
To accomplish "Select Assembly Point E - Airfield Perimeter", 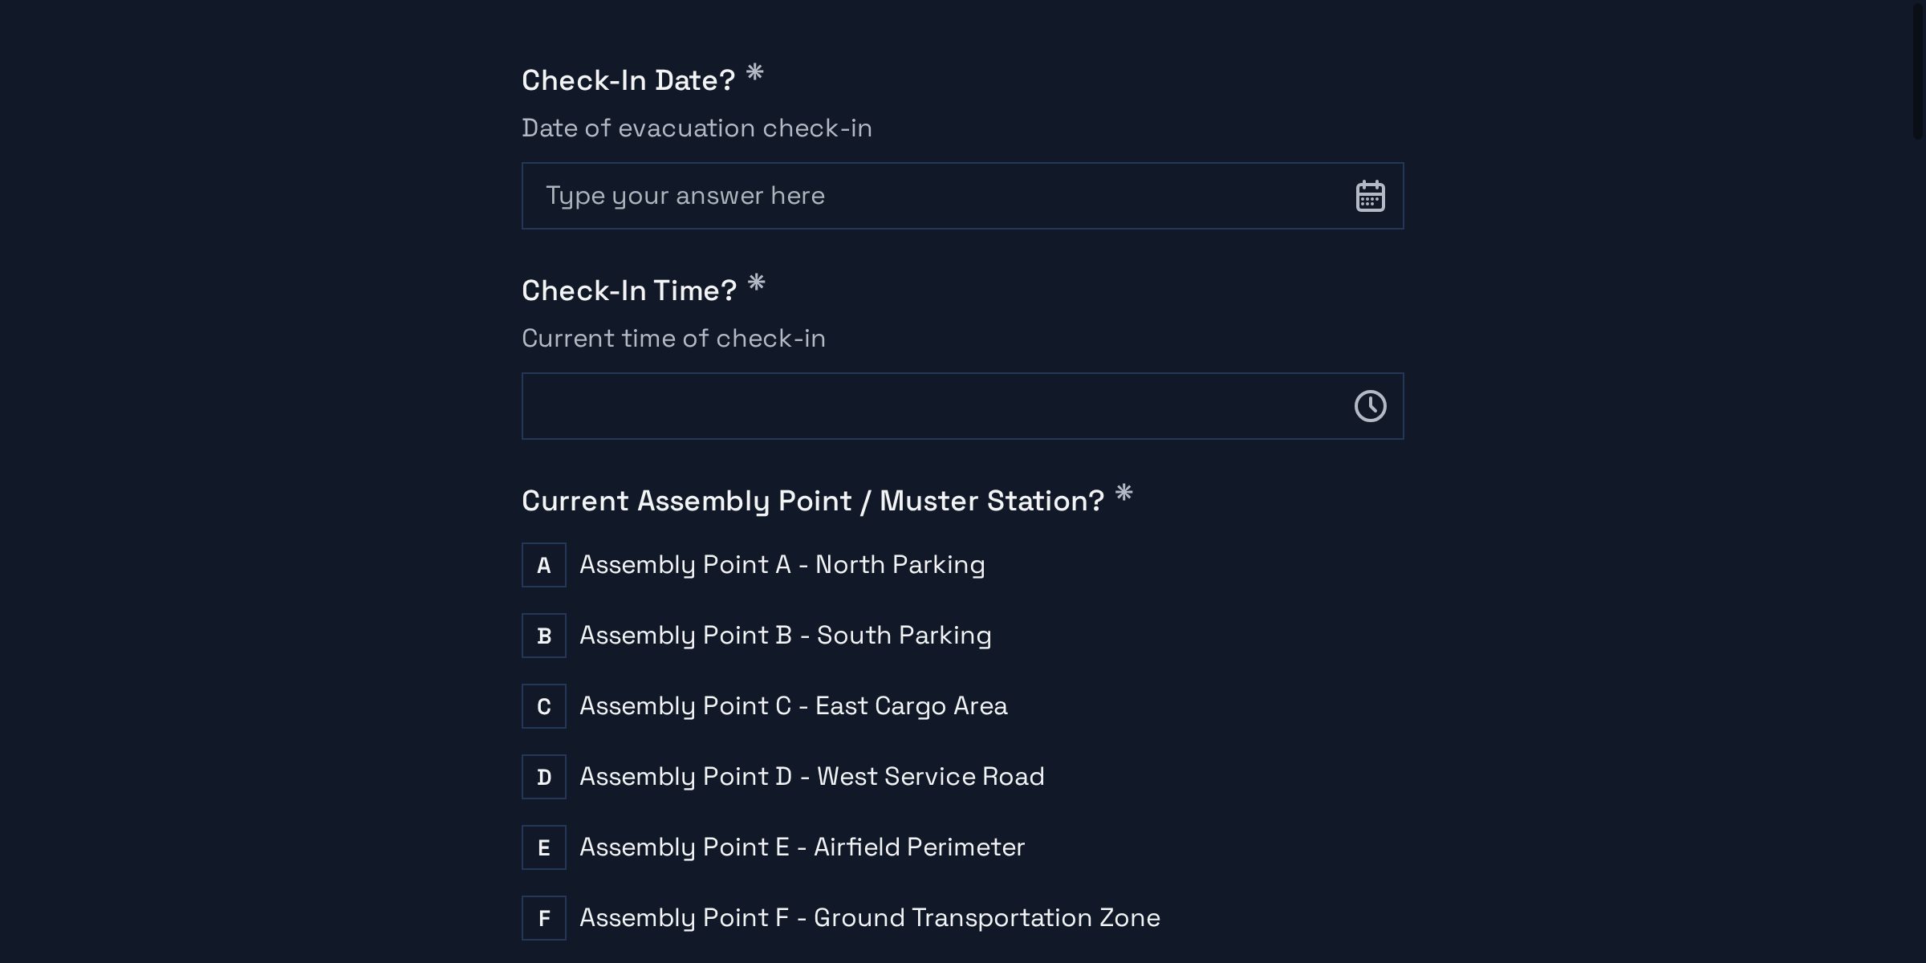I will 802,847.
